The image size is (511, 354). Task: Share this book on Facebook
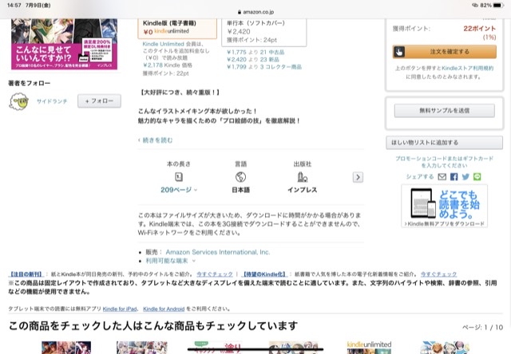pyautogui.click(x=454, y=177)
